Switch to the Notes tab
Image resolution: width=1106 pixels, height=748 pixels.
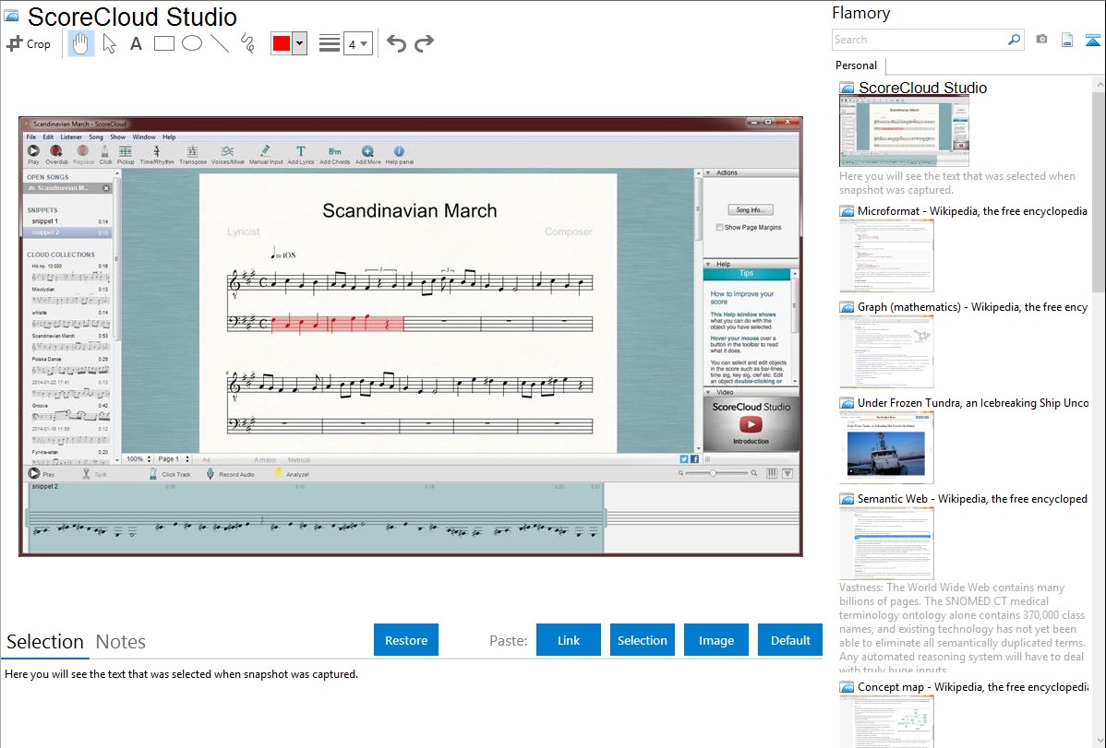coord(121,642)
